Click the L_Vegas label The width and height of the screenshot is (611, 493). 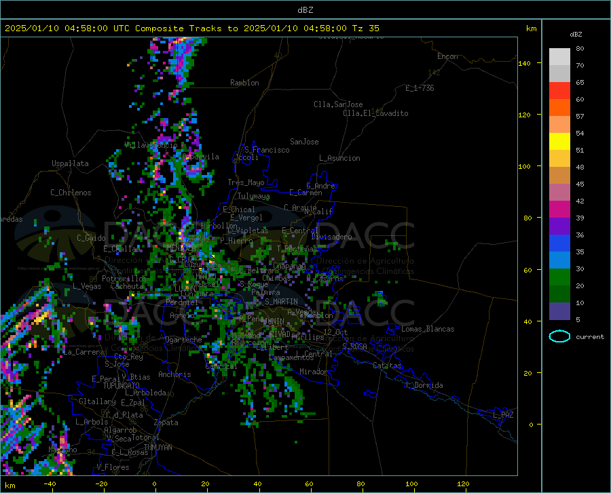(87, 286)
